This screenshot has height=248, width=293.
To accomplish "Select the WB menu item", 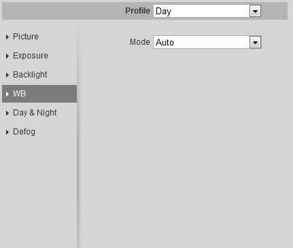I will click(x=39, y=94).
